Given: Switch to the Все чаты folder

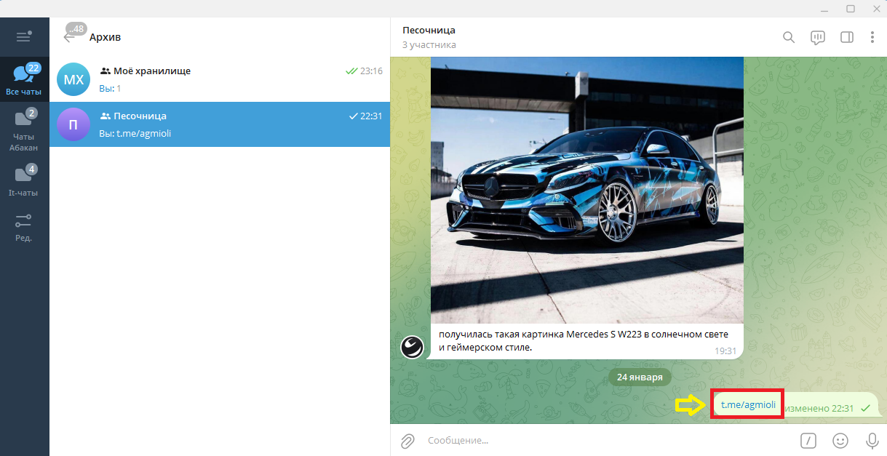Looking at the screenshot, I should click(24, 80).
